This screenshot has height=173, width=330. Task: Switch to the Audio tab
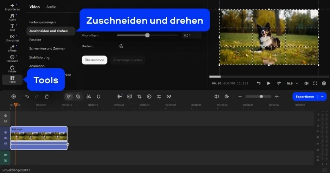51,7
